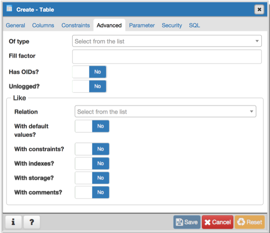Viewport: 270px width, 233px height.
Task: Enable With constraints? switch
Action: click(x=92, y=149)
